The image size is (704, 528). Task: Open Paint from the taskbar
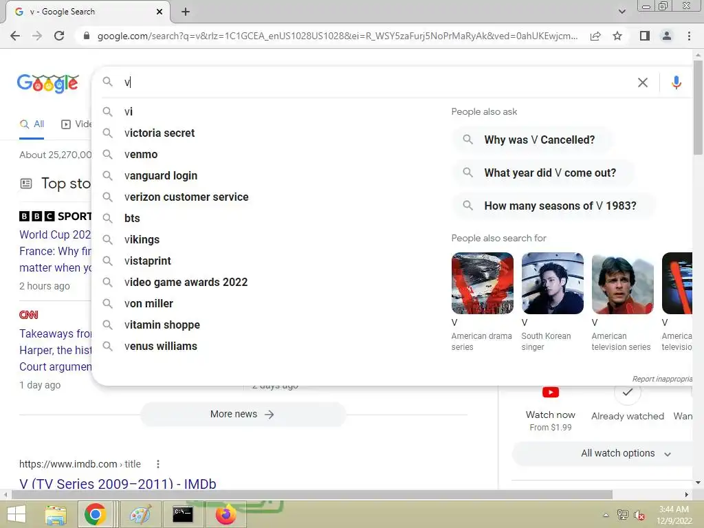[140, 514]
